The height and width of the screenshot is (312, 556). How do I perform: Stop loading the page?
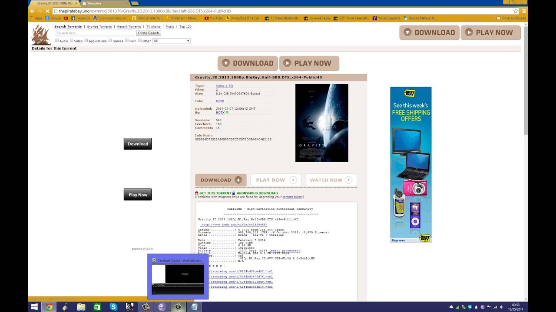pos(47,11)
